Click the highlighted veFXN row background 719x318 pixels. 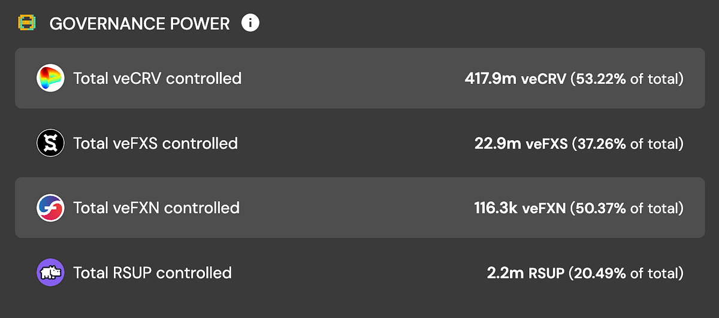tap(359, 208)
